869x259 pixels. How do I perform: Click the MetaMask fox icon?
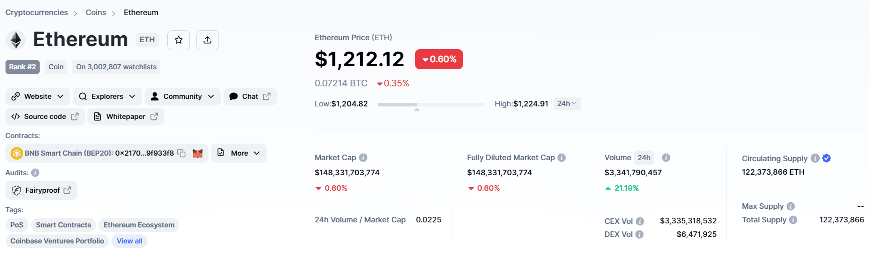[197, 153]
